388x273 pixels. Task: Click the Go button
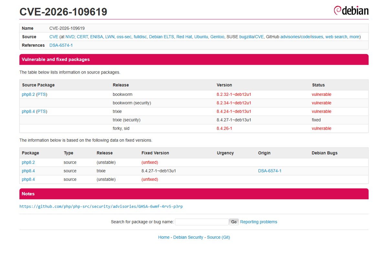[x=234, y=222]
